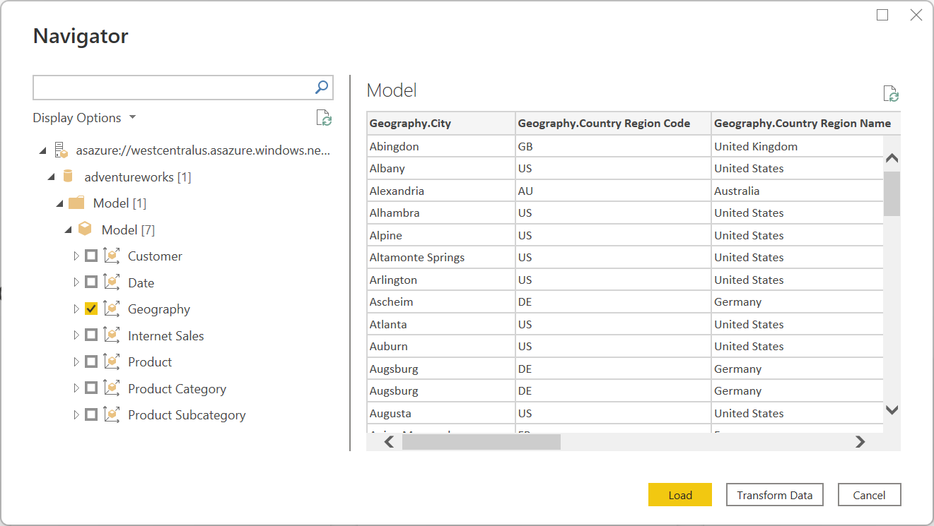Click the right arrow of the horizontal scrollbar
The width and height of the screenshot is (934, 526).
point(860,442)
